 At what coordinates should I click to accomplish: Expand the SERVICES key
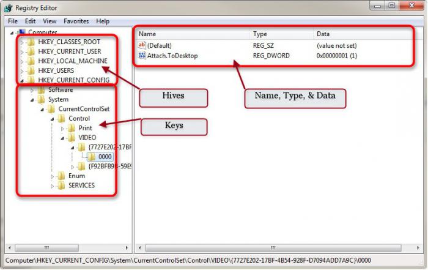point(53,186)
